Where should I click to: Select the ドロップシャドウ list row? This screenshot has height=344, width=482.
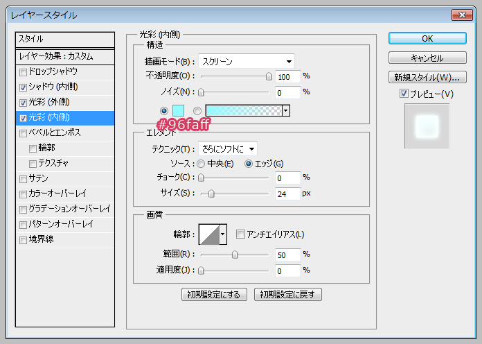[x=65, y=72]
